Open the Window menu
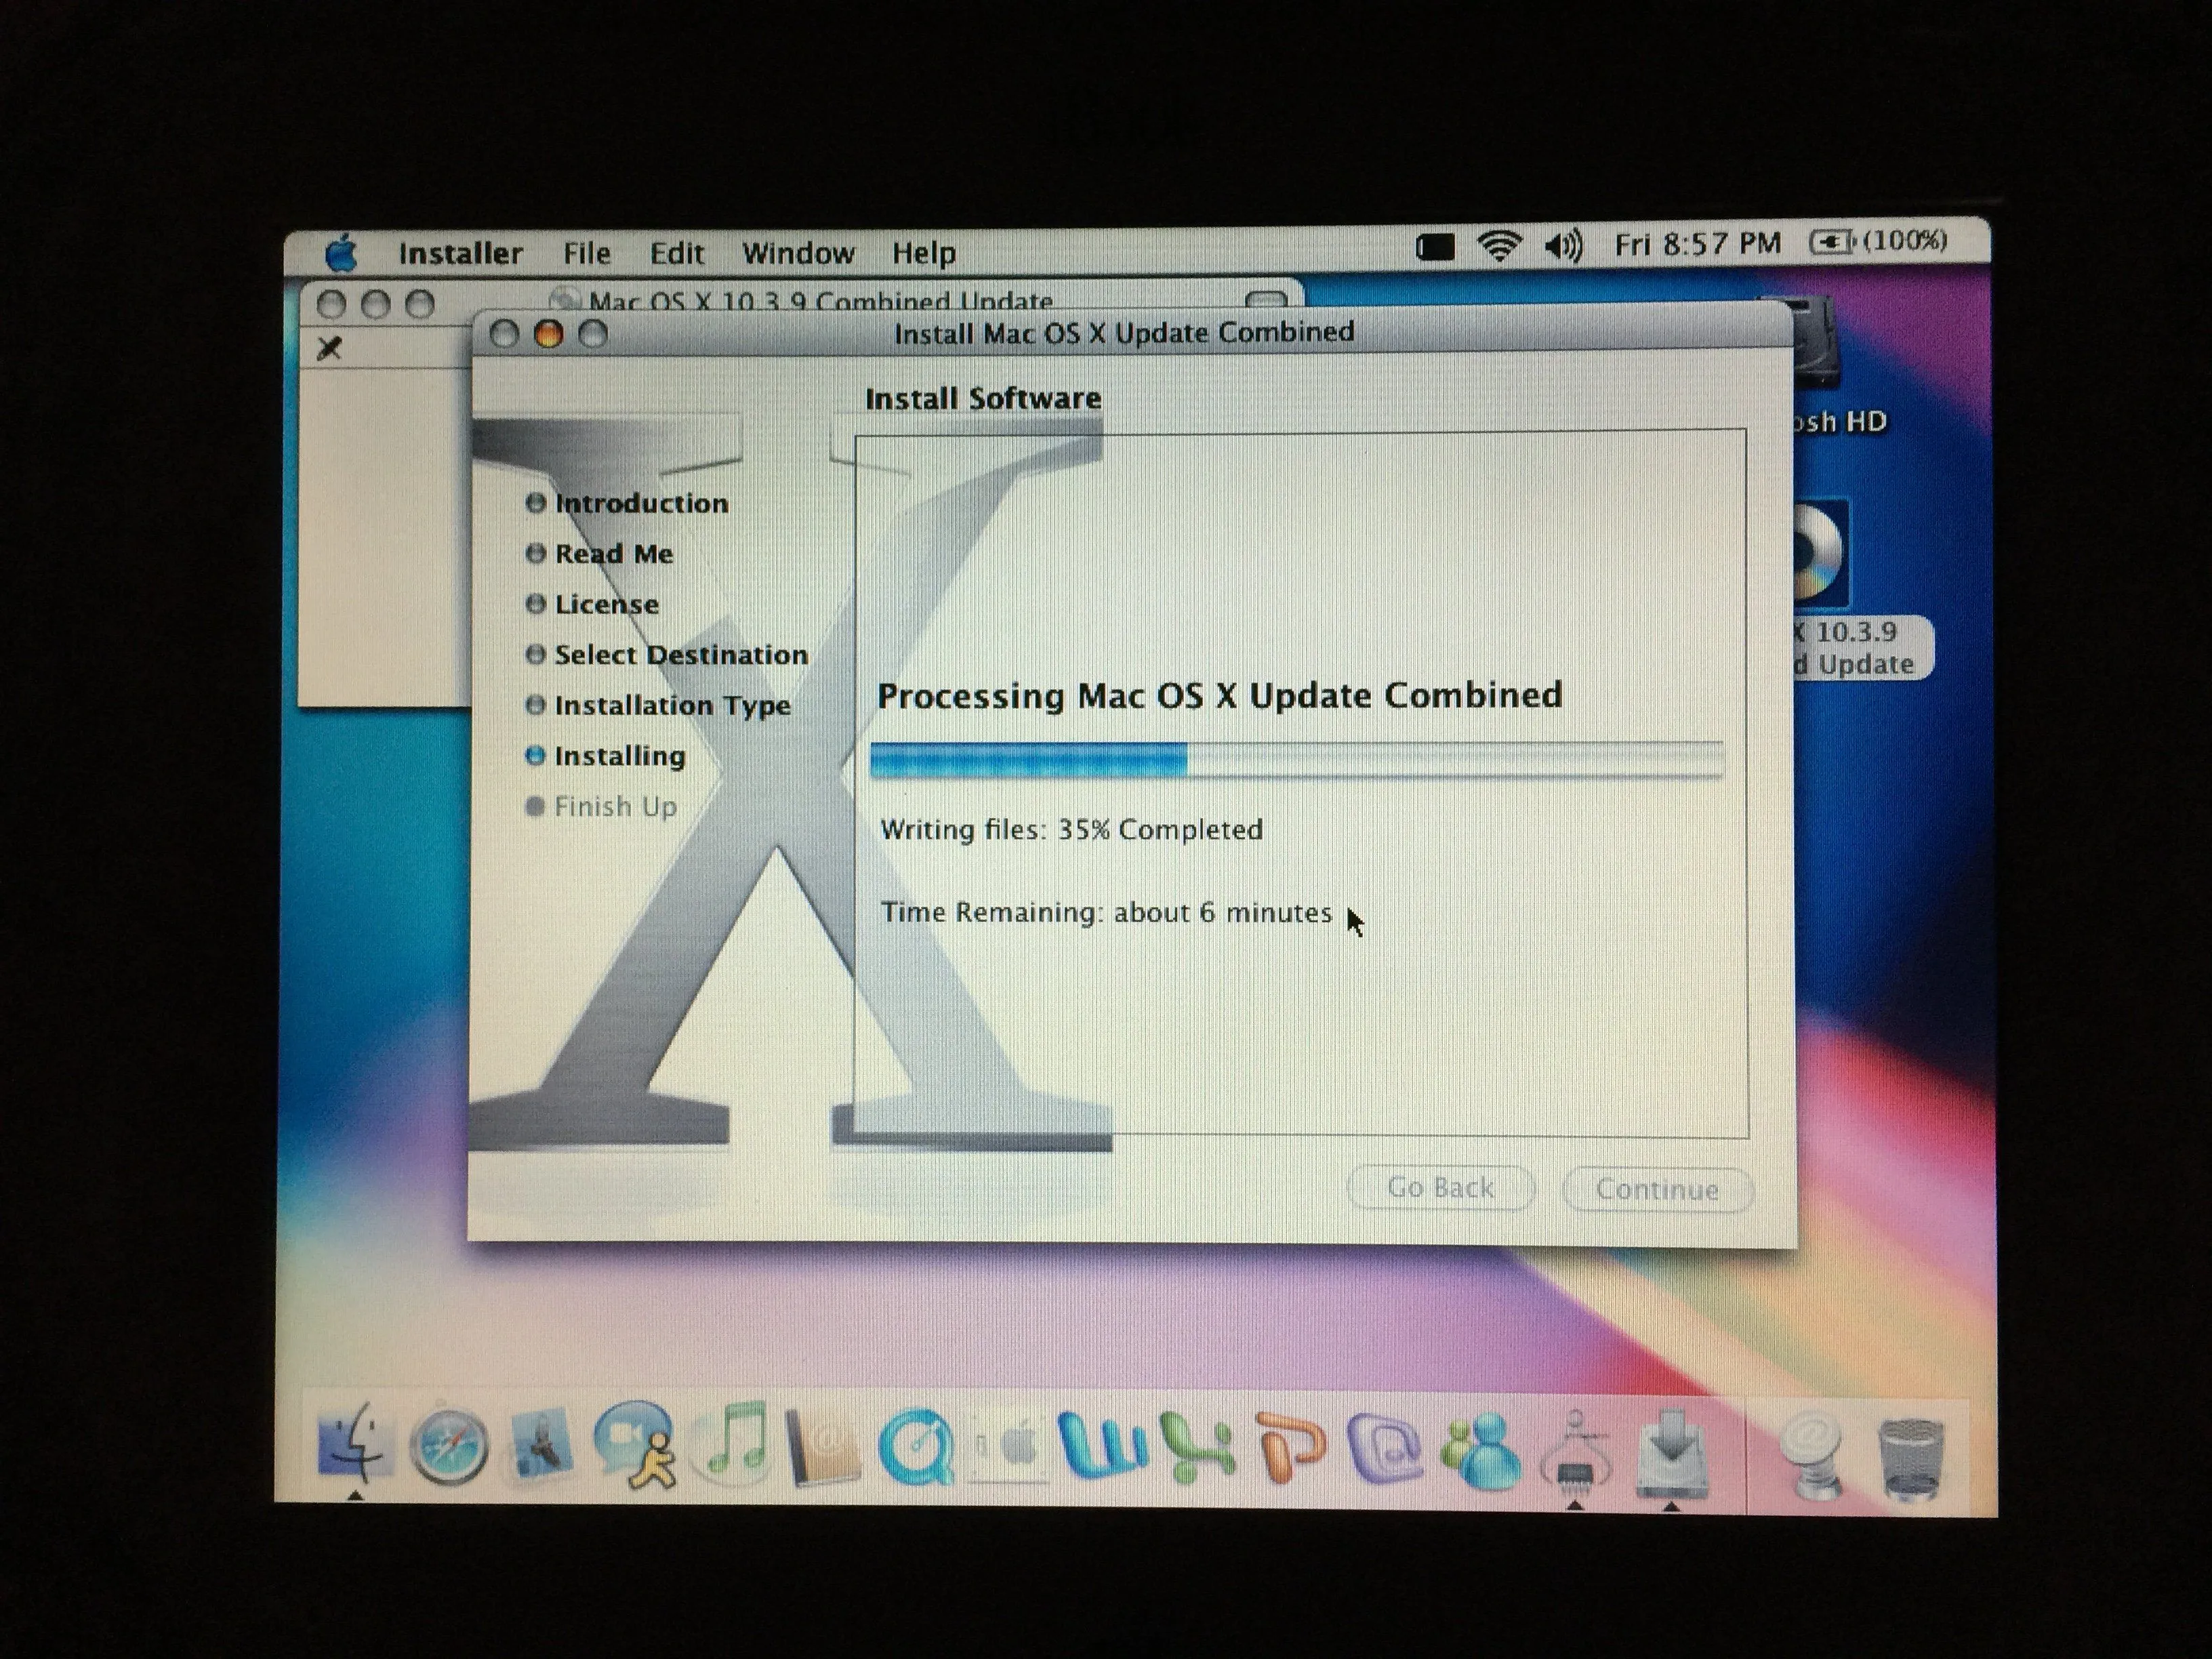This screenshot has width=2212, height=1659. pos(797,253)
